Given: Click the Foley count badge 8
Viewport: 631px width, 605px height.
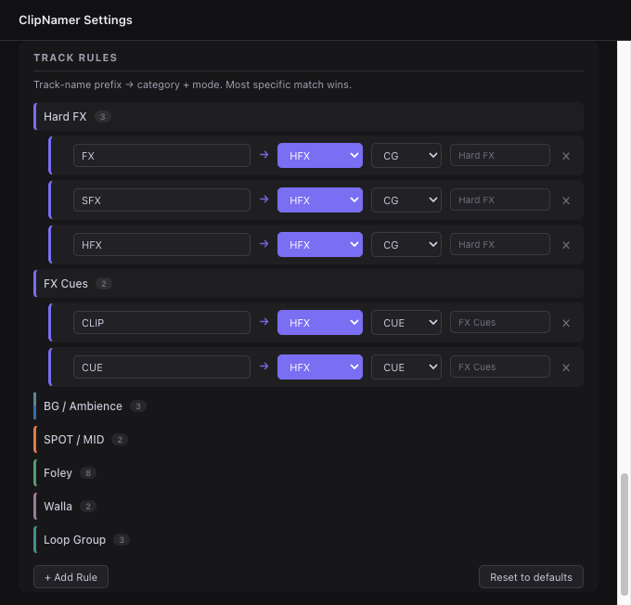Looking at the screenshot, I should click(x=88, y=473).
